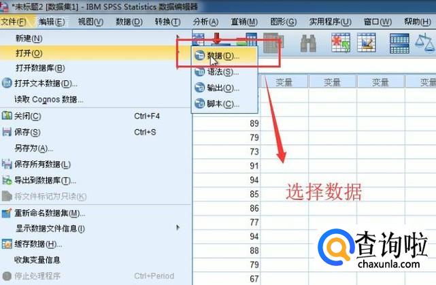This screenshot has height=285, width=436.
Task: Choose 打开文本数据(D)... entry
Action: pyautogui.click(x=96, y=83)
